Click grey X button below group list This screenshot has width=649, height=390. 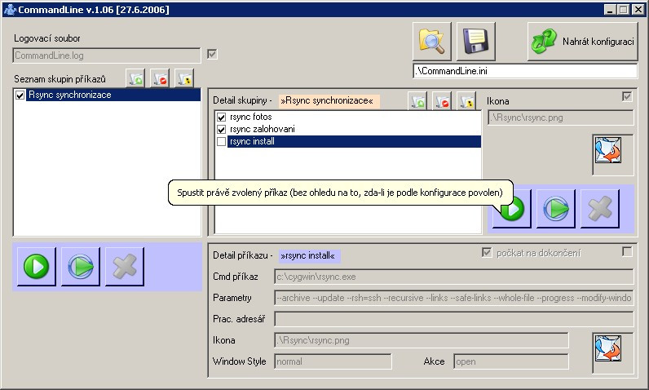tap(125, 267)
